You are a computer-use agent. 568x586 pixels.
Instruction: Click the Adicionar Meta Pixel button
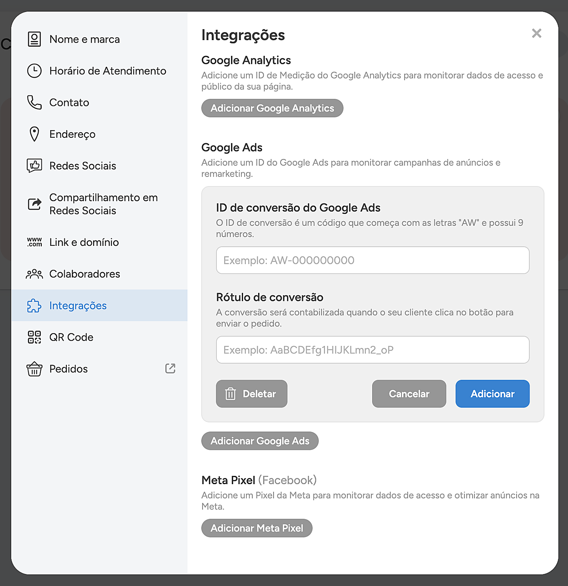257,528
